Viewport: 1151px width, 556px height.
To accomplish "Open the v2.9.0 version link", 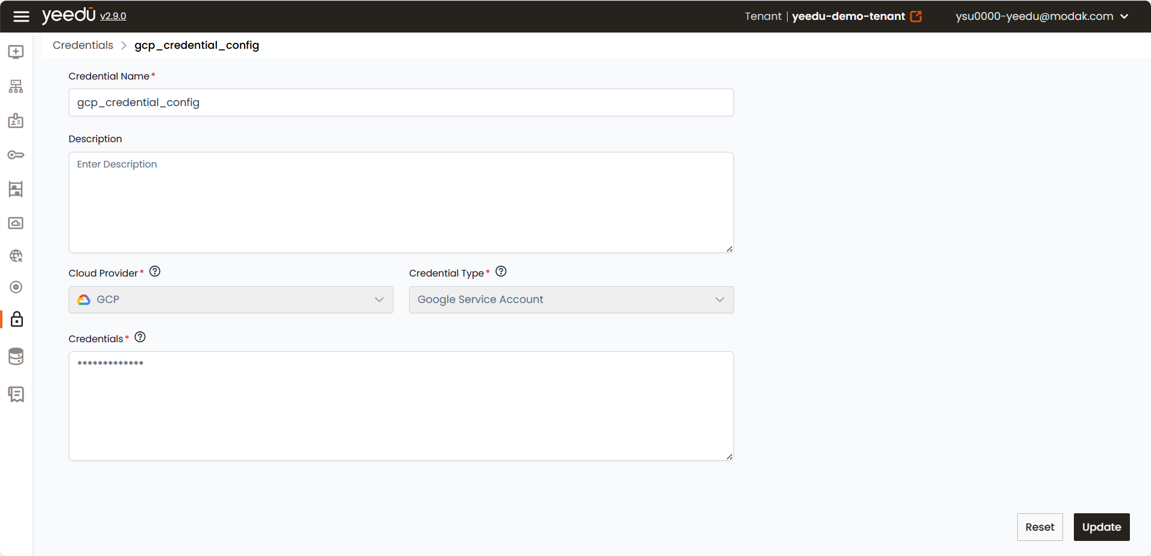I will pos(113,16).
